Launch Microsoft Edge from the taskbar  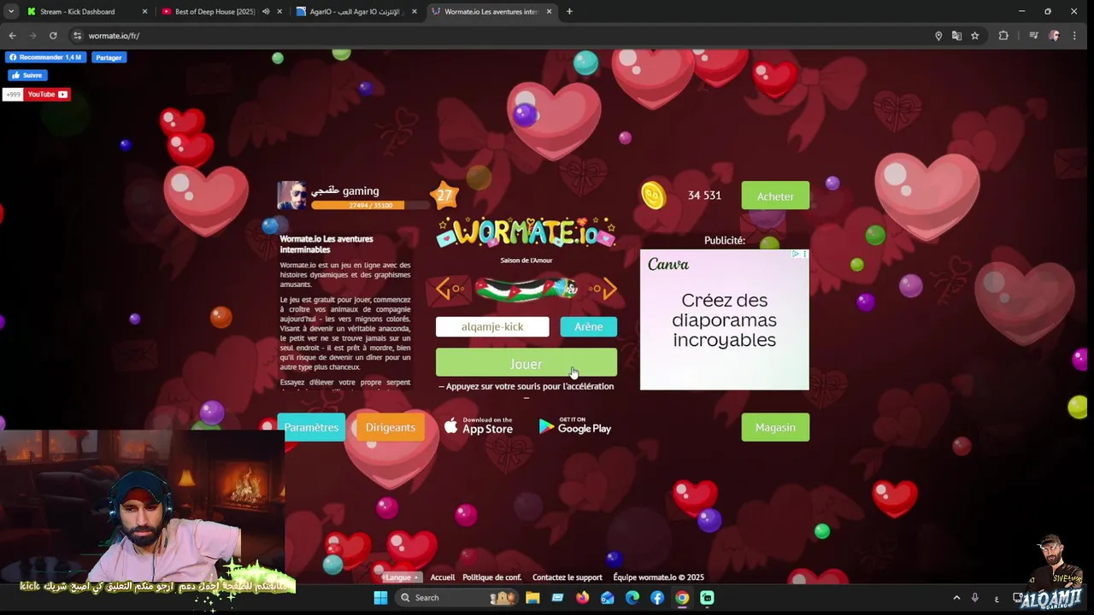click(x=632, y=598)
